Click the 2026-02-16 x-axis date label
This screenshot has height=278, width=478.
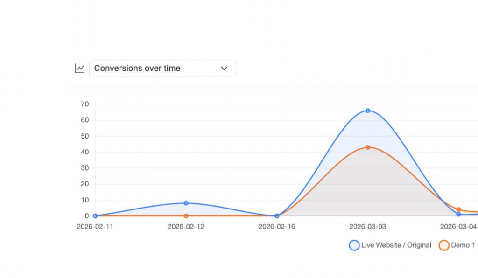[277, 227]
